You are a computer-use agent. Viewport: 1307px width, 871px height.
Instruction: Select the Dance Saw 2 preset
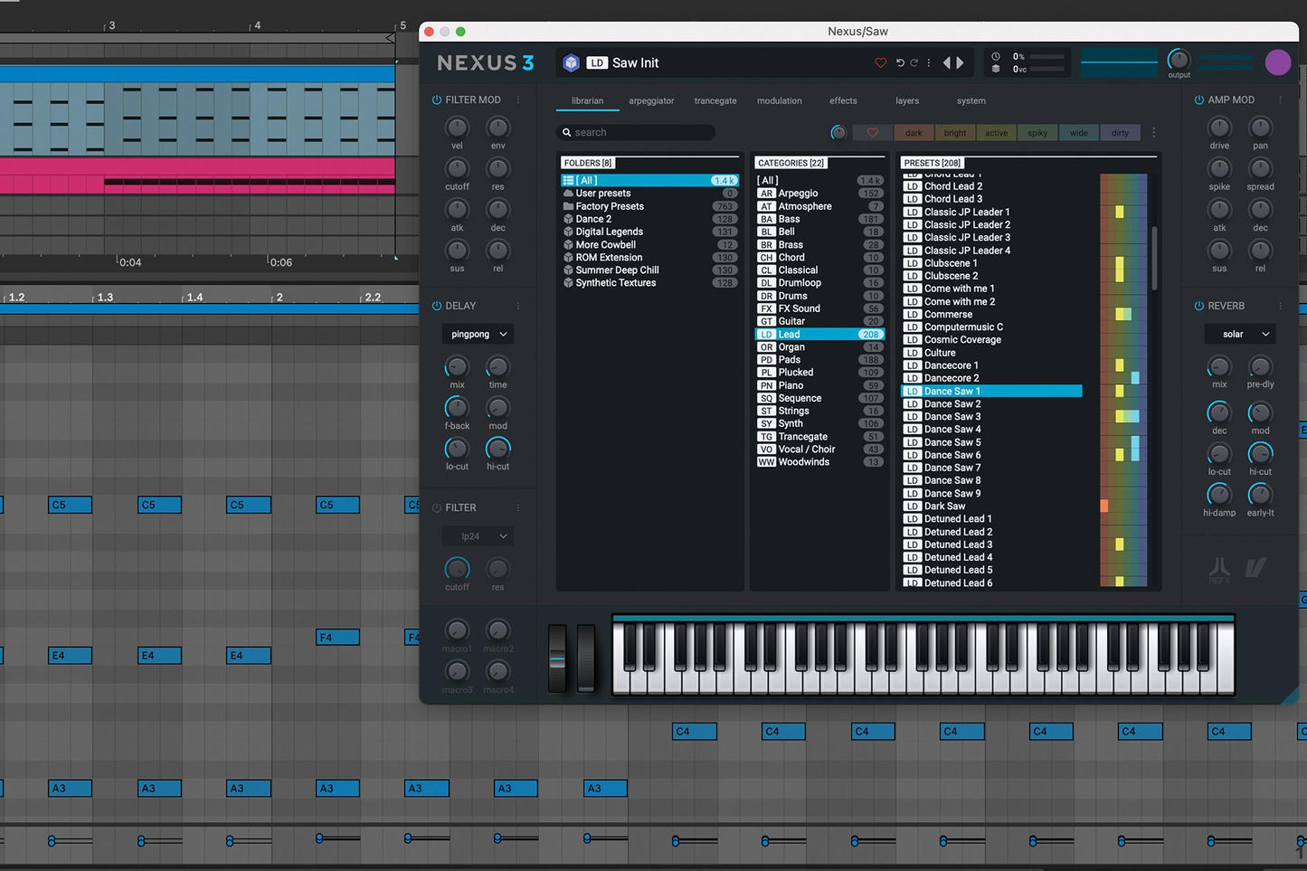tap(991, 404)
